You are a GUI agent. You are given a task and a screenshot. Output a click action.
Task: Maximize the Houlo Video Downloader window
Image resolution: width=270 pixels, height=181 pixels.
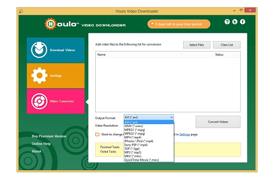241,10
